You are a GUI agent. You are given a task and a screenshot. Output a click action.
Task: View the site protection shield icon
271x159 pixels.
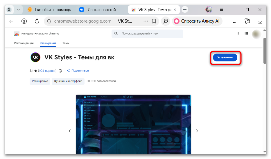coord(49,21)
